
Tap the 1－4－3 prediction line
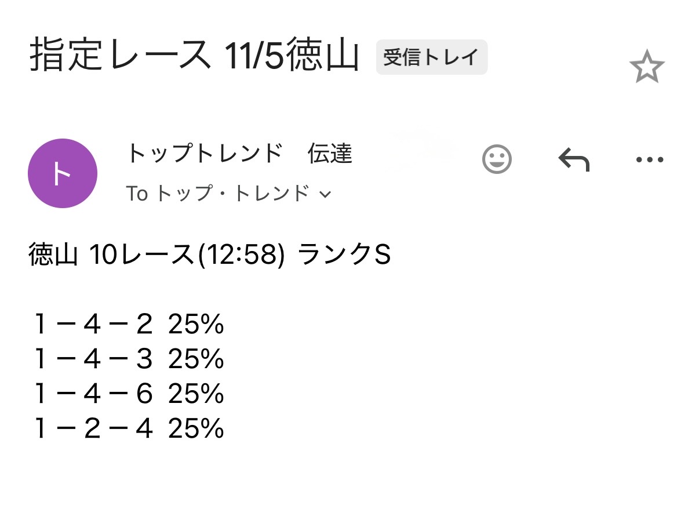[93, 360]
